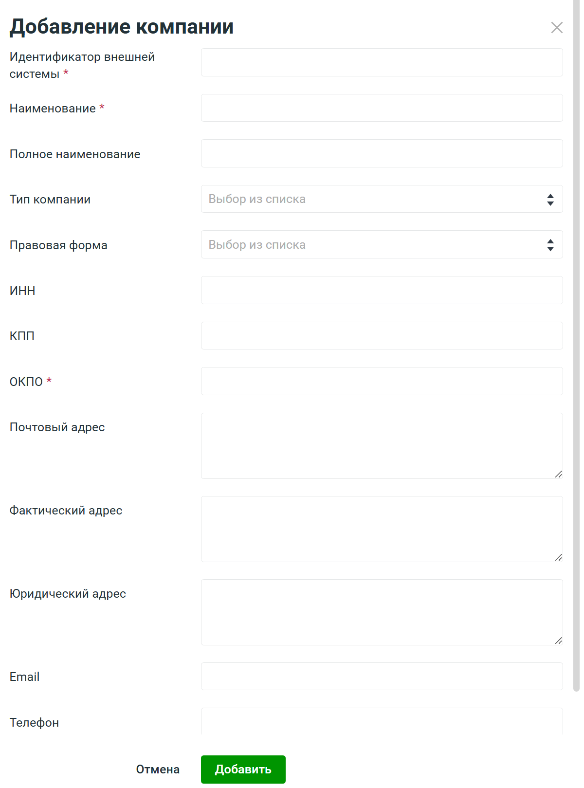Click the Добавить button
This screenshot has height=788, width=584.
pyautogui.click(x=243, y=770)
